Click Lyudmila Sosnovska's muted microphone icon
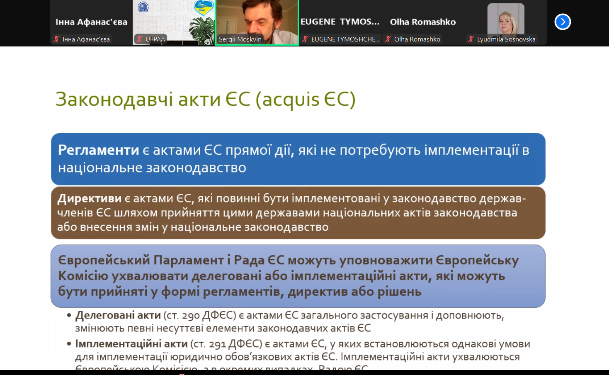Viewport: 609px width, 375px height. pos(471,39)
